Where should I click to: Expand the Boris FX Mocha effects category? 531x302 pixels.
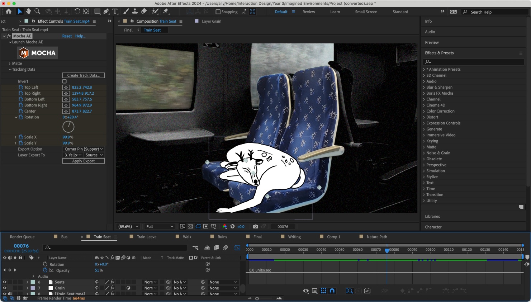tap(424, 93)
